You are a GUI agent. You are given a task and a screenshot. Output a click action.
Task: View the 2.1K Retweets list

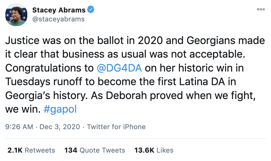(x=31, y=150)
